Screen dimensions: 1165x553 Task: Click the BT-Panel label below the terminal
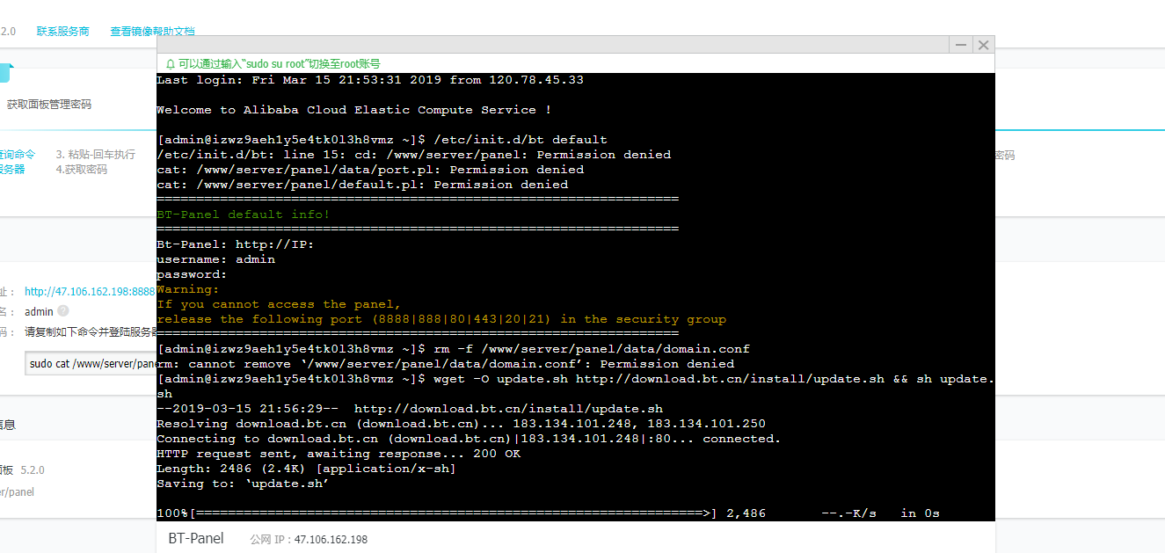[x=196, y=538]
